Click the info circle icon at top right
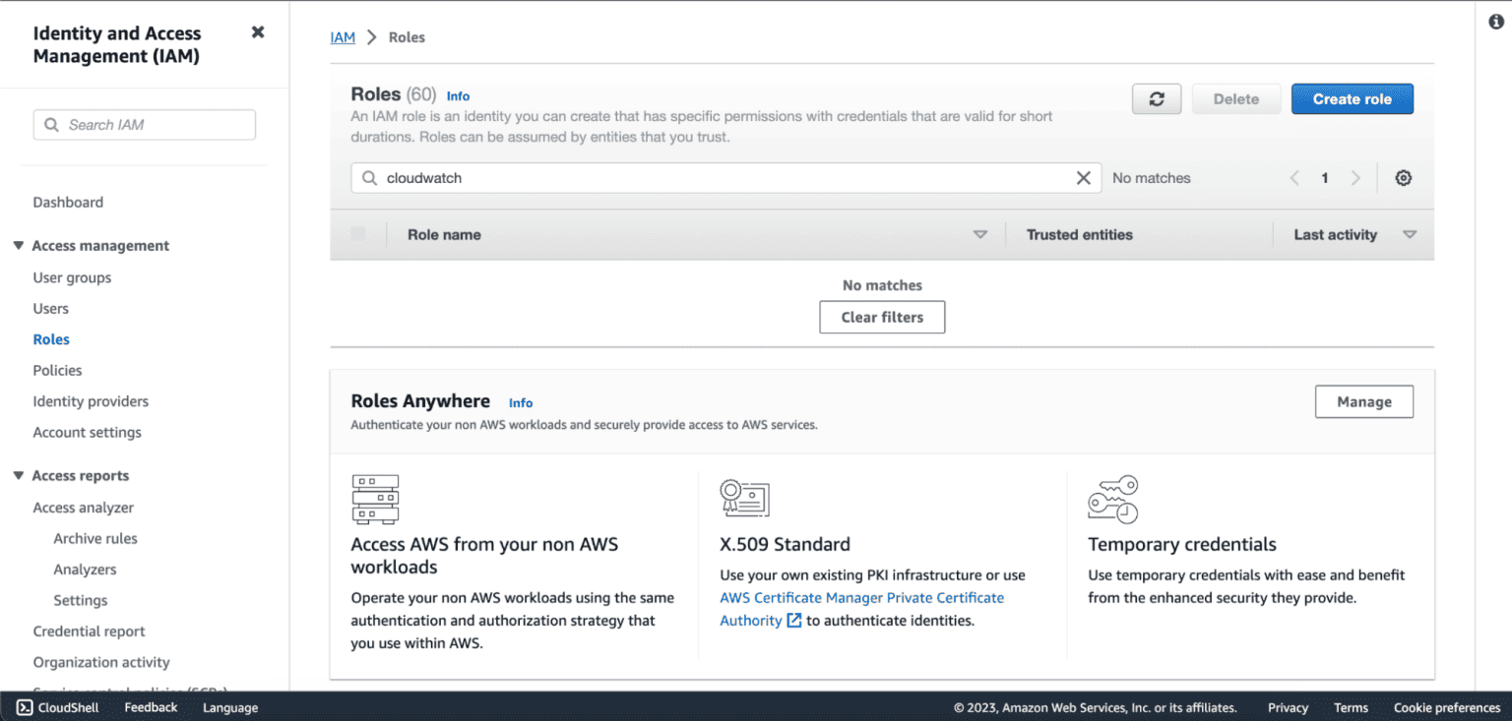Viewport: 1512px width, 721px height. pyautogui.click(x=1495, y=22)
